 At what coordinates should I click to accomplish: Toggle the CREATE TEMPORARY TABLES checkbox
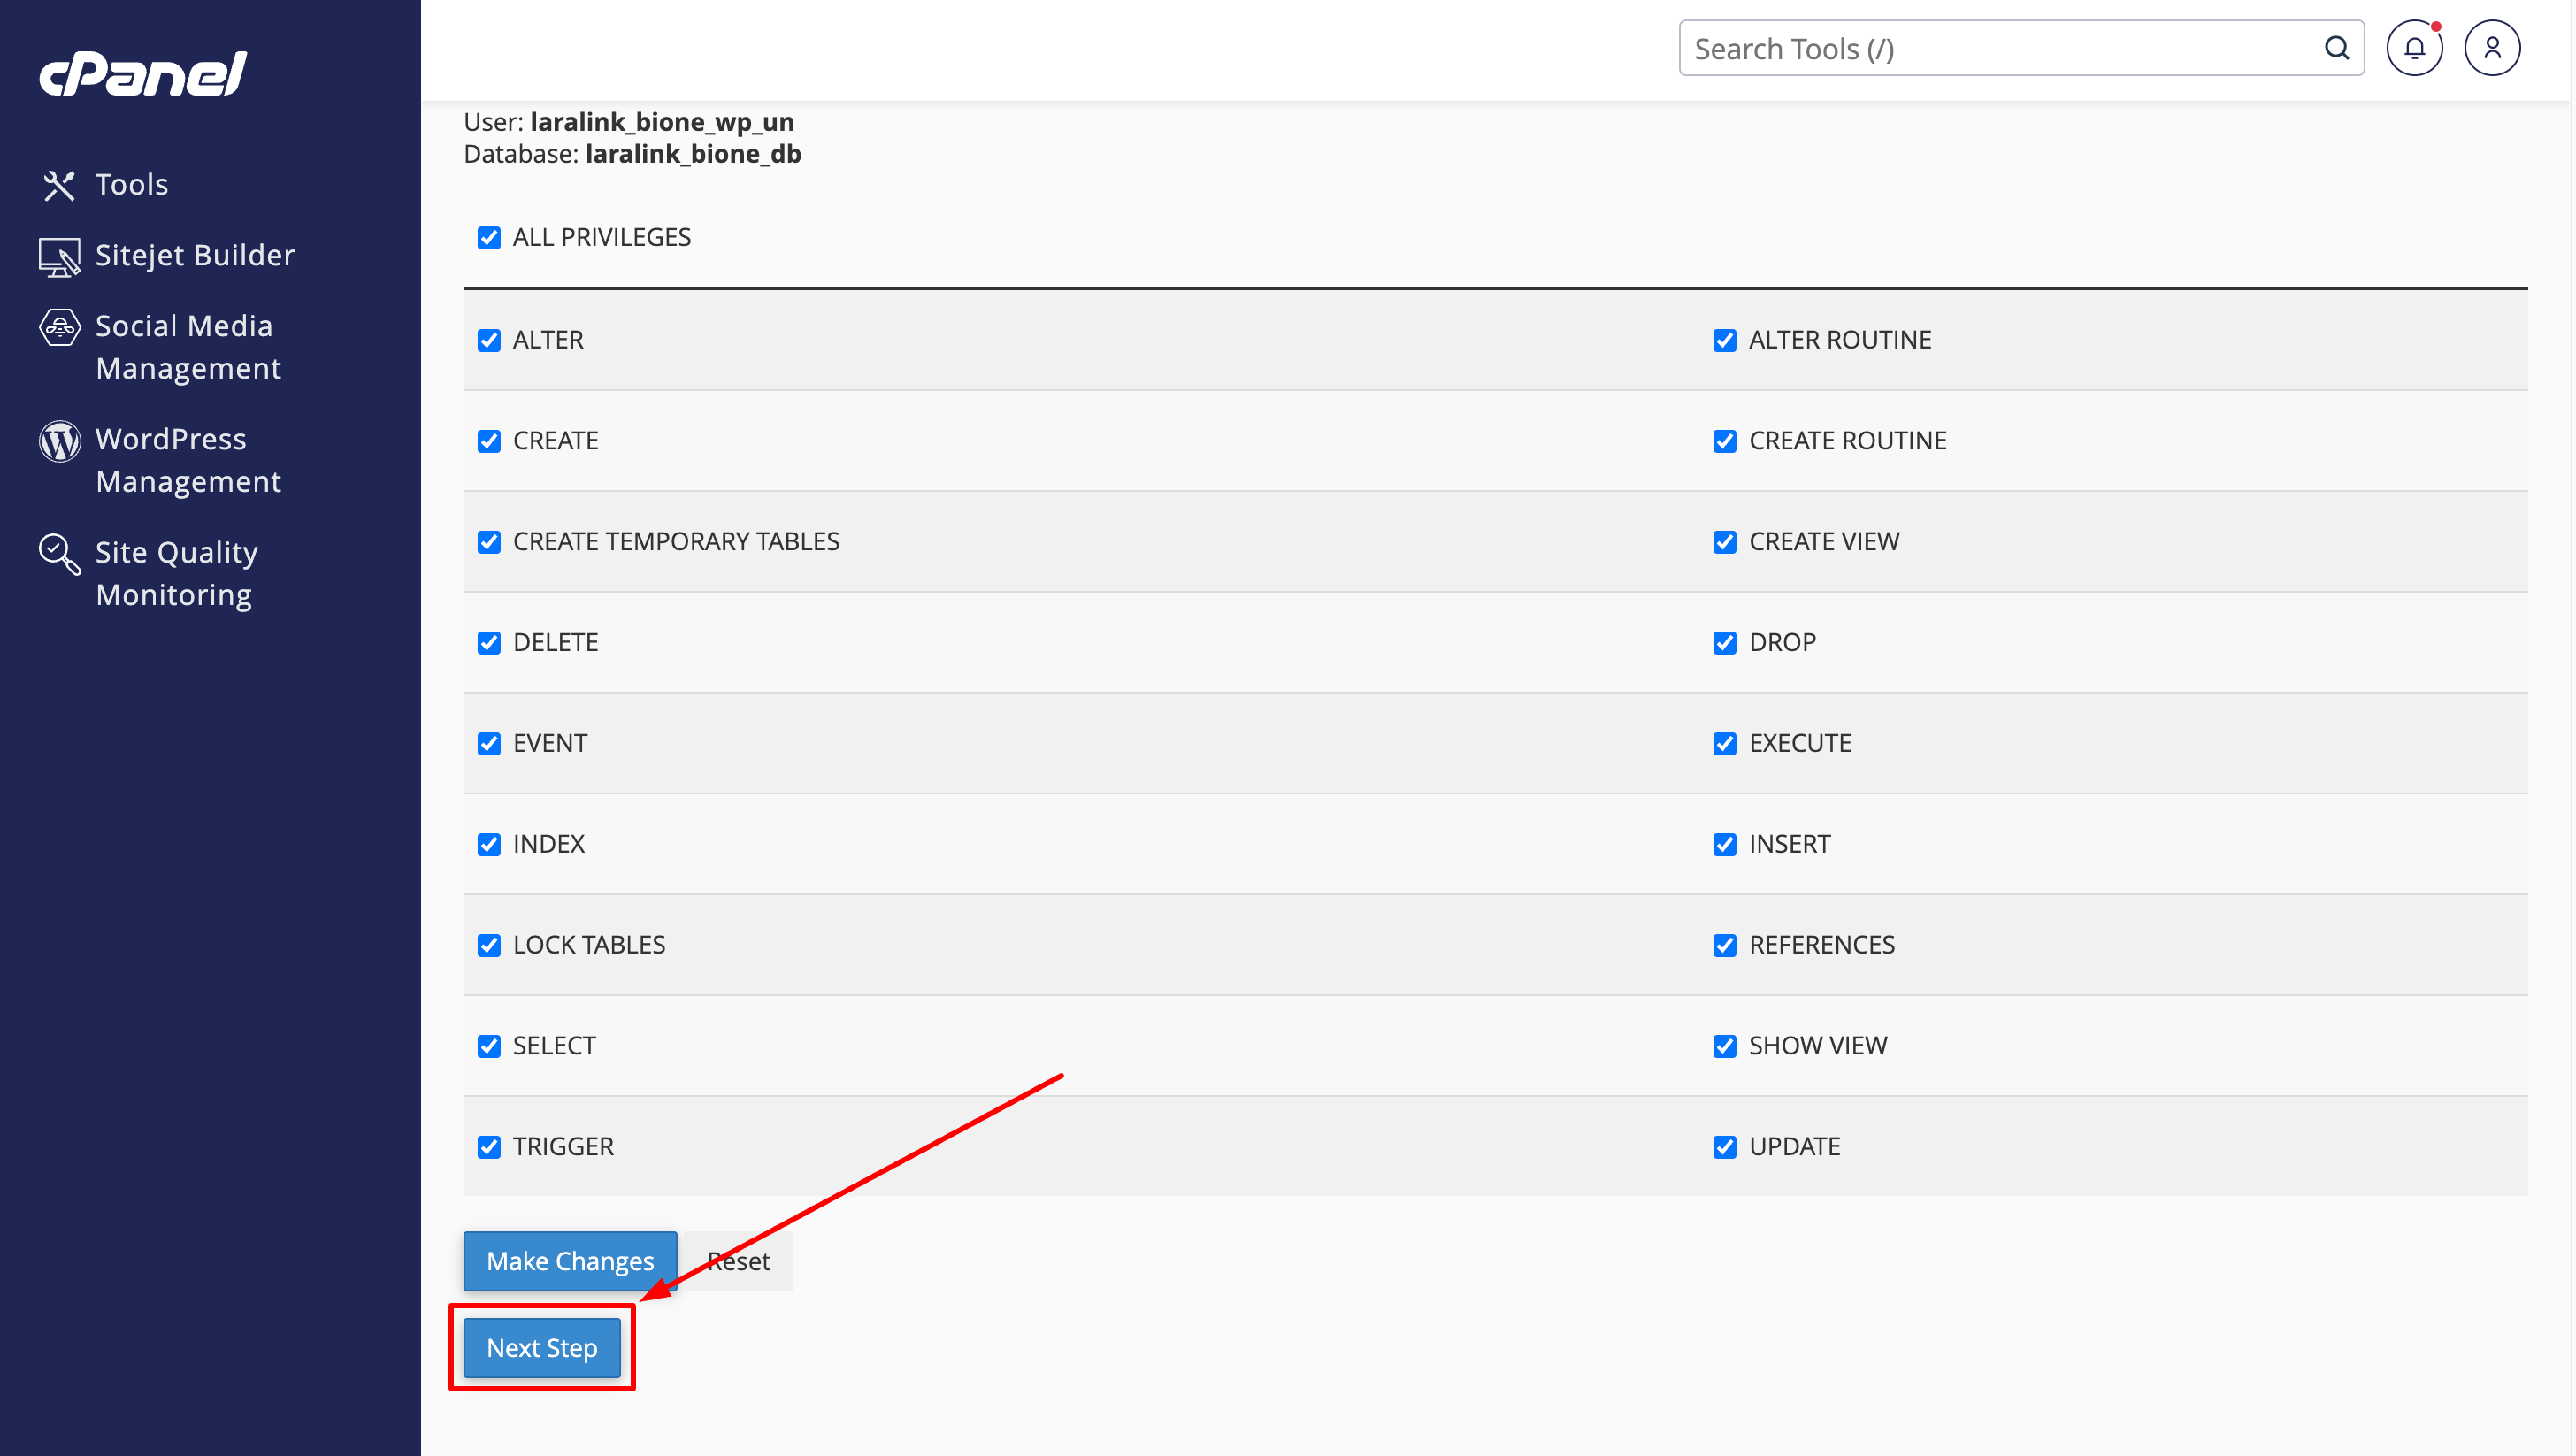click(489, 542)
